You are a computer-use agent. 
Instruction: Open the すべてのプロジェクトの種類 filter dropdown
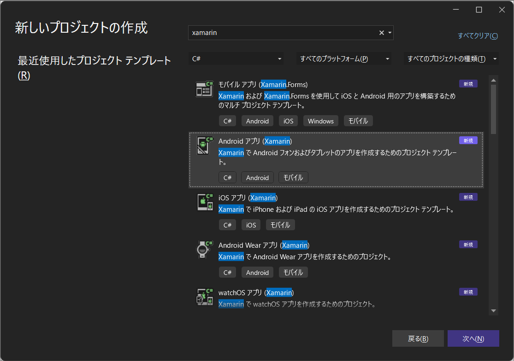click(451, 59)
